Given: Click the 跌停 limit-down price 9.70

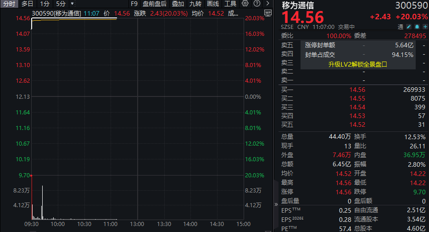Looking at the screenshot, I should click(419, 192).
